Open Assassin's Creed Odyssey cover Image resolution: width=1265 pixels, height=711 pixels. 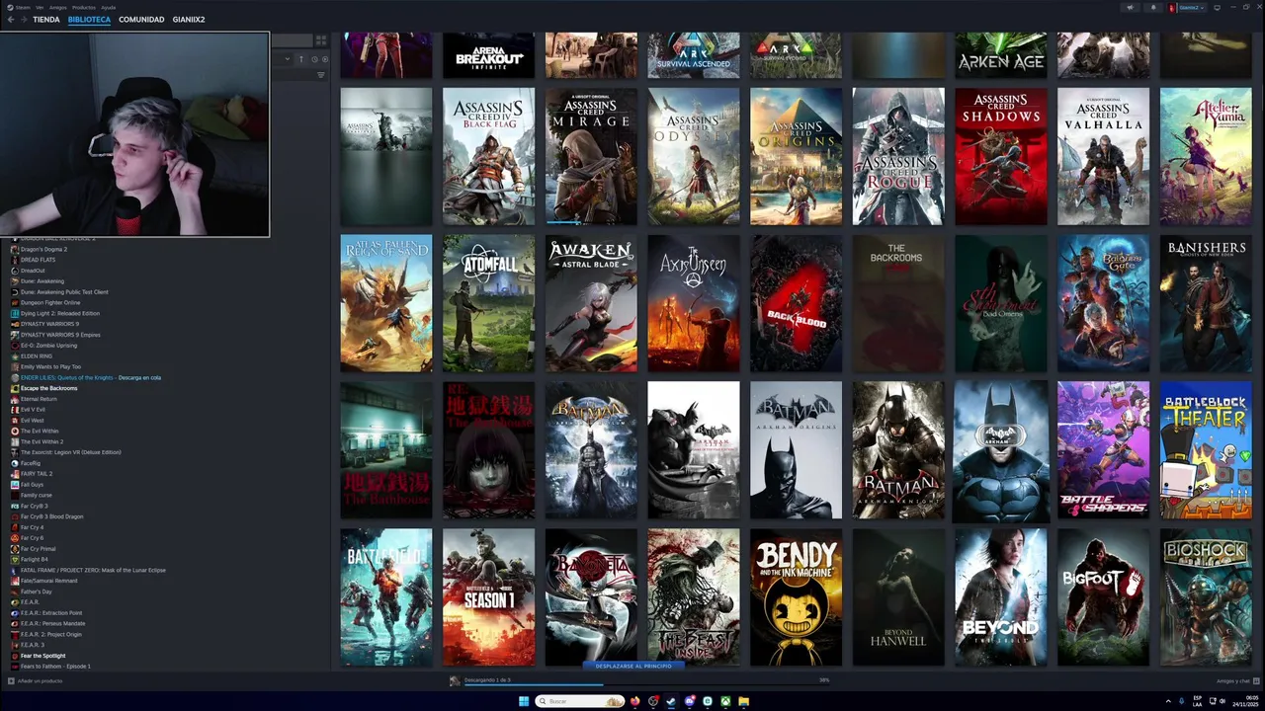(694, 156)
